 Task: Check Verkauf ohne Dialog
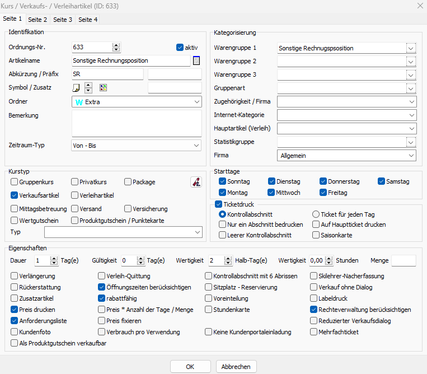click(314, 287)
